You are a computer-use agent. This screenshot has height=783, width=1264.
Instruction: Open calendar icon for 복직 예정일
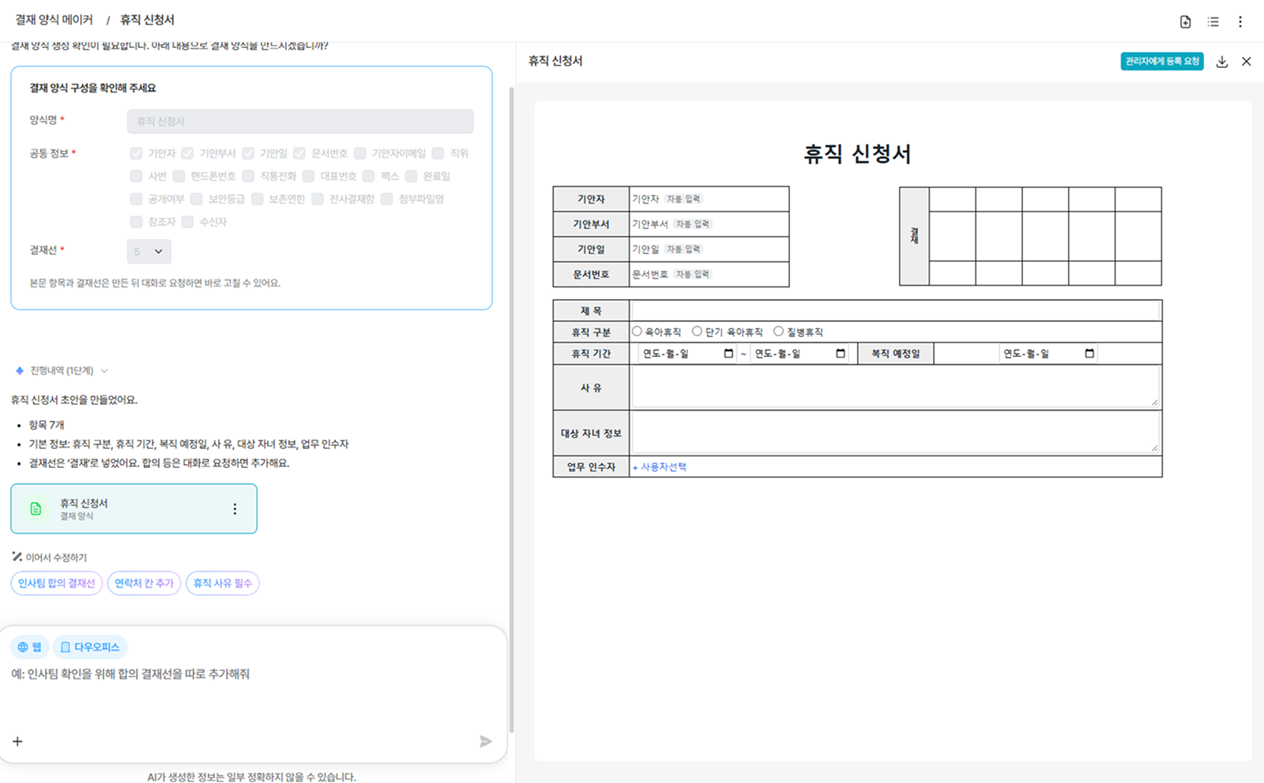1089,354
